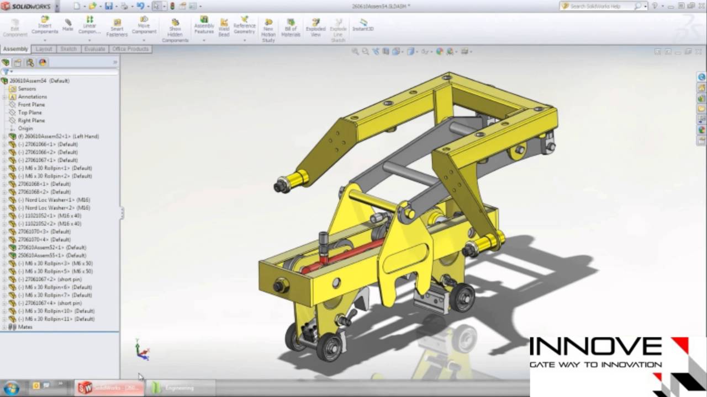Screen dimensions: 707x397
Task: Open the Edit Appearance color sphere icon
Action: pos(440,51)
